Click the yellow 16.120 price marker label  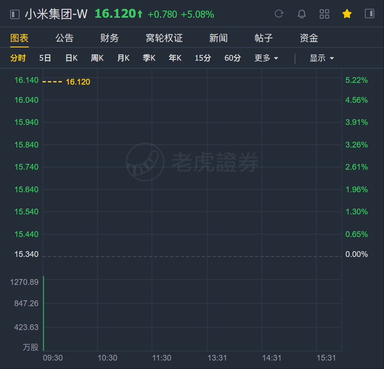(x=78, y=82)
